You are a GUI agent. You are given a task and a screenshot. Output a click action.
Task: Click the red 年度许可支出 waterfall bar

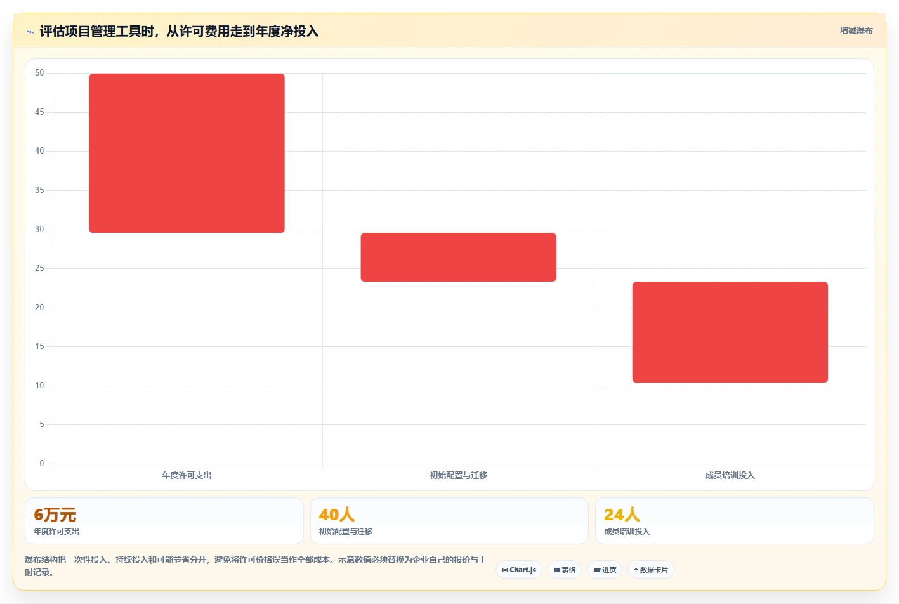click(x=187, y=153)
